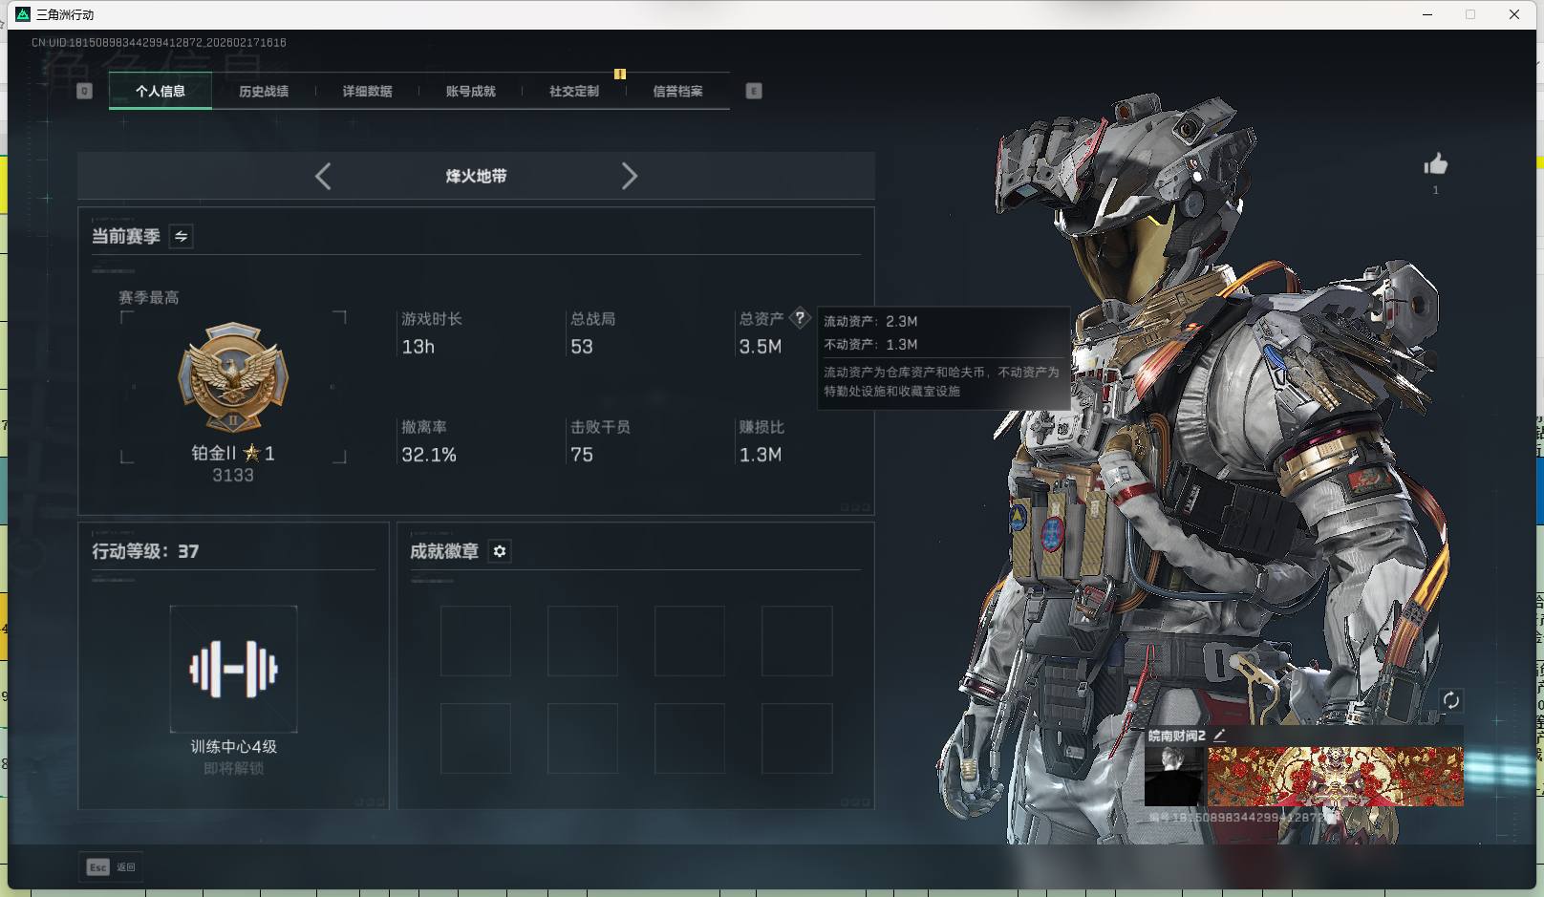1544x897 pixels.
Task: Click the 训练中心 dumbbell icon
Action: click(233, 669)
